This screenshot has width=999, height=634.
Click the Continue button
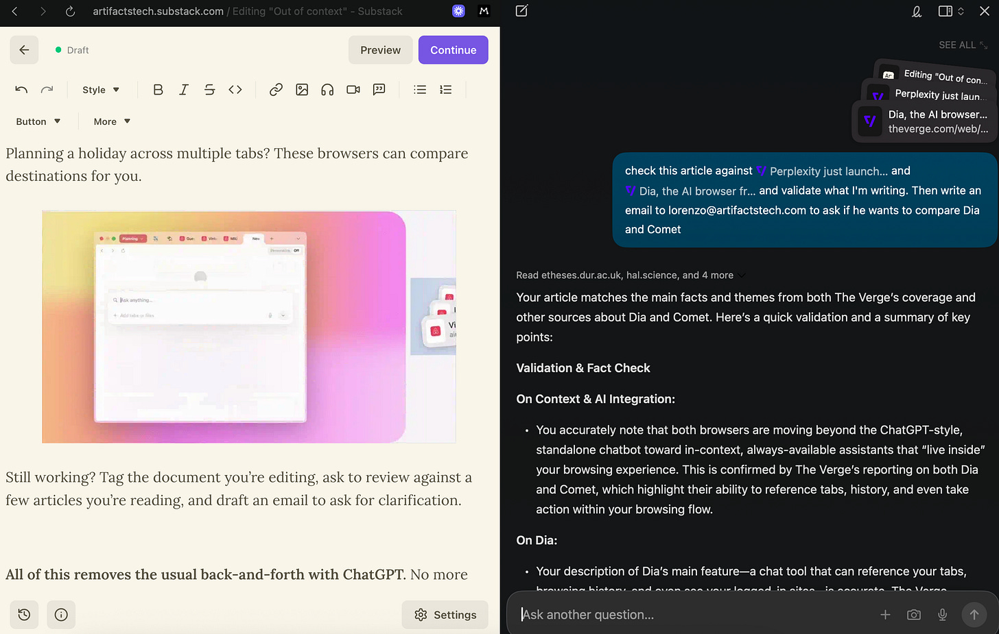click(x=454, y=50)
